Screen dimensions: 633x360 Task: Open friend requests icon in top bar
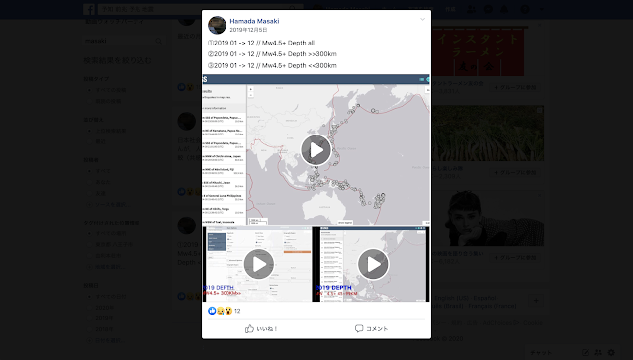471,9
